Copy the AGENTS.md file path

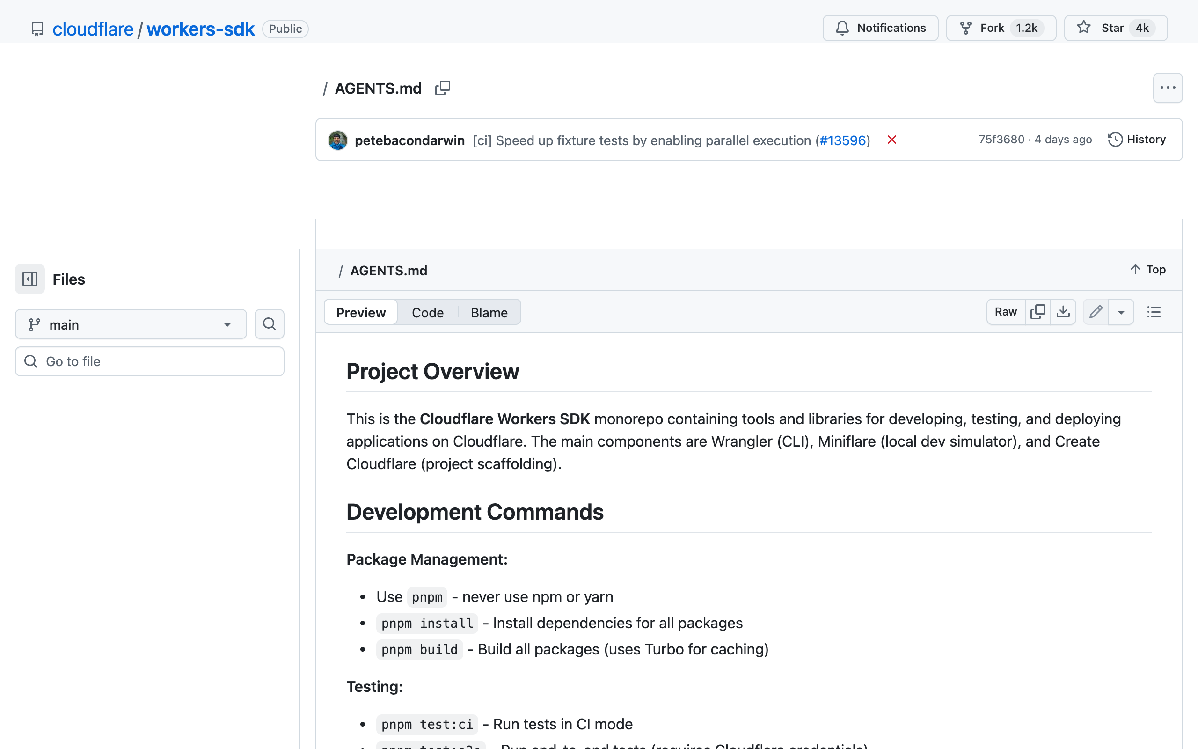442,88
